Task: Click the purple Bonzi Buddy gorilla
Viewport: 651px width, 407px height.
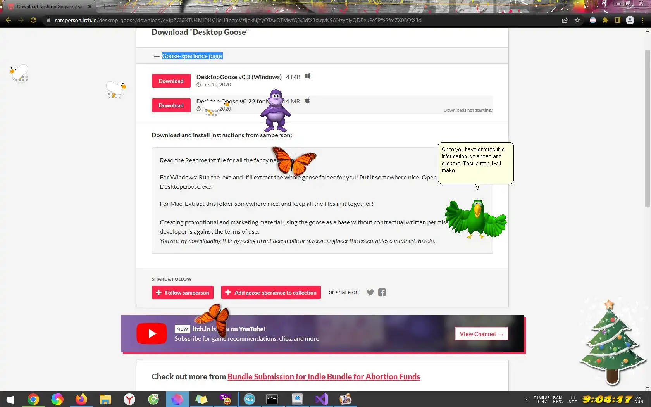Action: (x=276, y=110)
